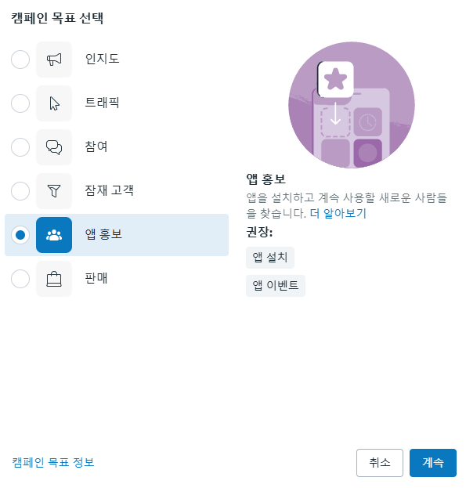The width and height of the screenshot is (466, 488).
Task: Choose the 잠재 고객 radio button
Action: pos(20,191)
